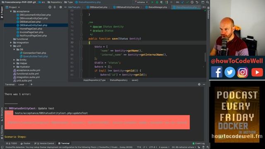
Task: Collapse the acceptance folder
Action: (x=11, y=12)
